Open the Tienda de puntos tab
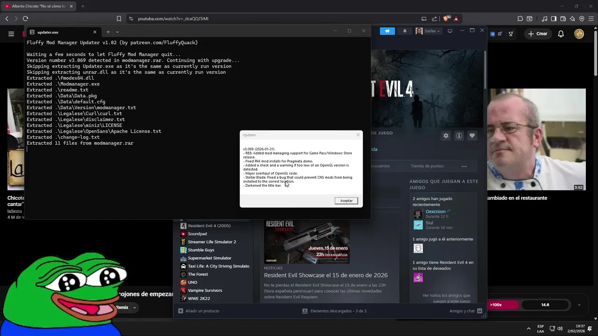Image resolution: width=598 pixels, height=336 pixels. (427, 166)
